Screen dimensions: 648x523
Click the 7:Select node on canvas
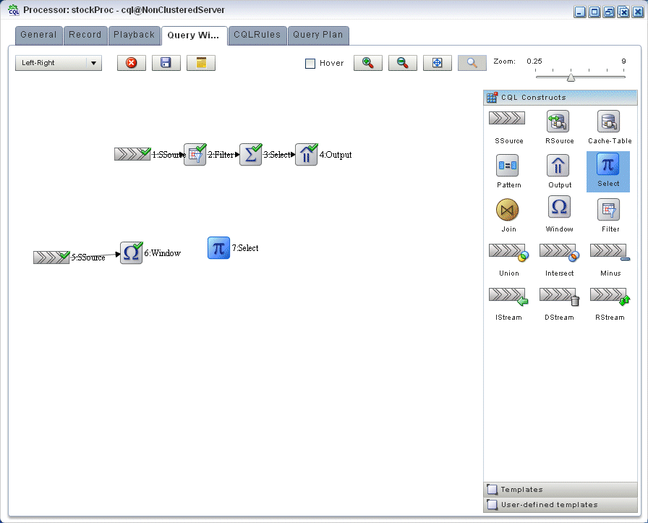pos(218,248)
